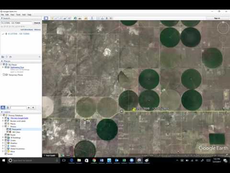Open the Tools menu
The height and width of the screenshot is (173, 230).
(18, 14)
